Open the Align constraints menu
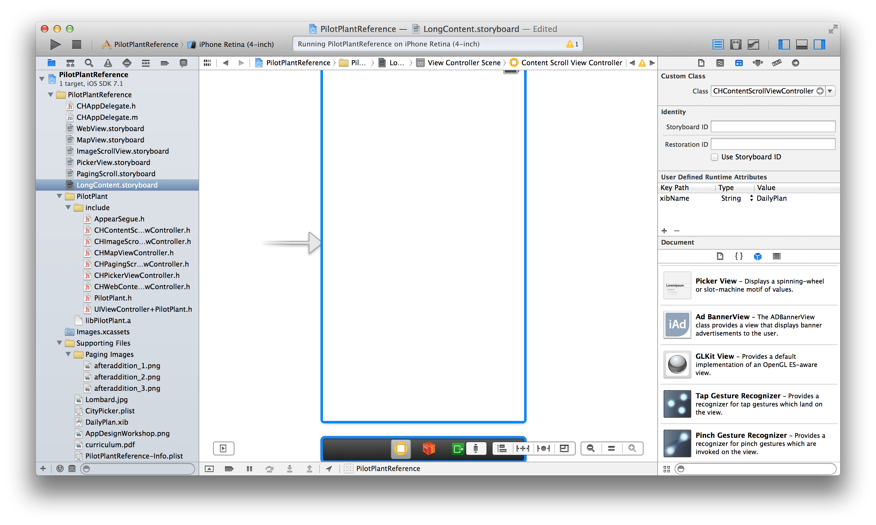 502,448
